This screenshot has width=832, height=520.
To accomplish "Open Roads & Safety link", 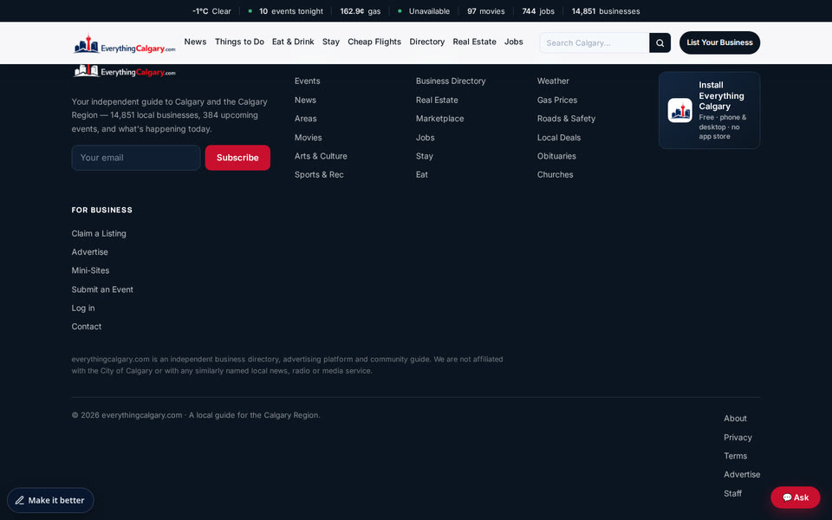I will pyautogui.click(x=566, y=119).
